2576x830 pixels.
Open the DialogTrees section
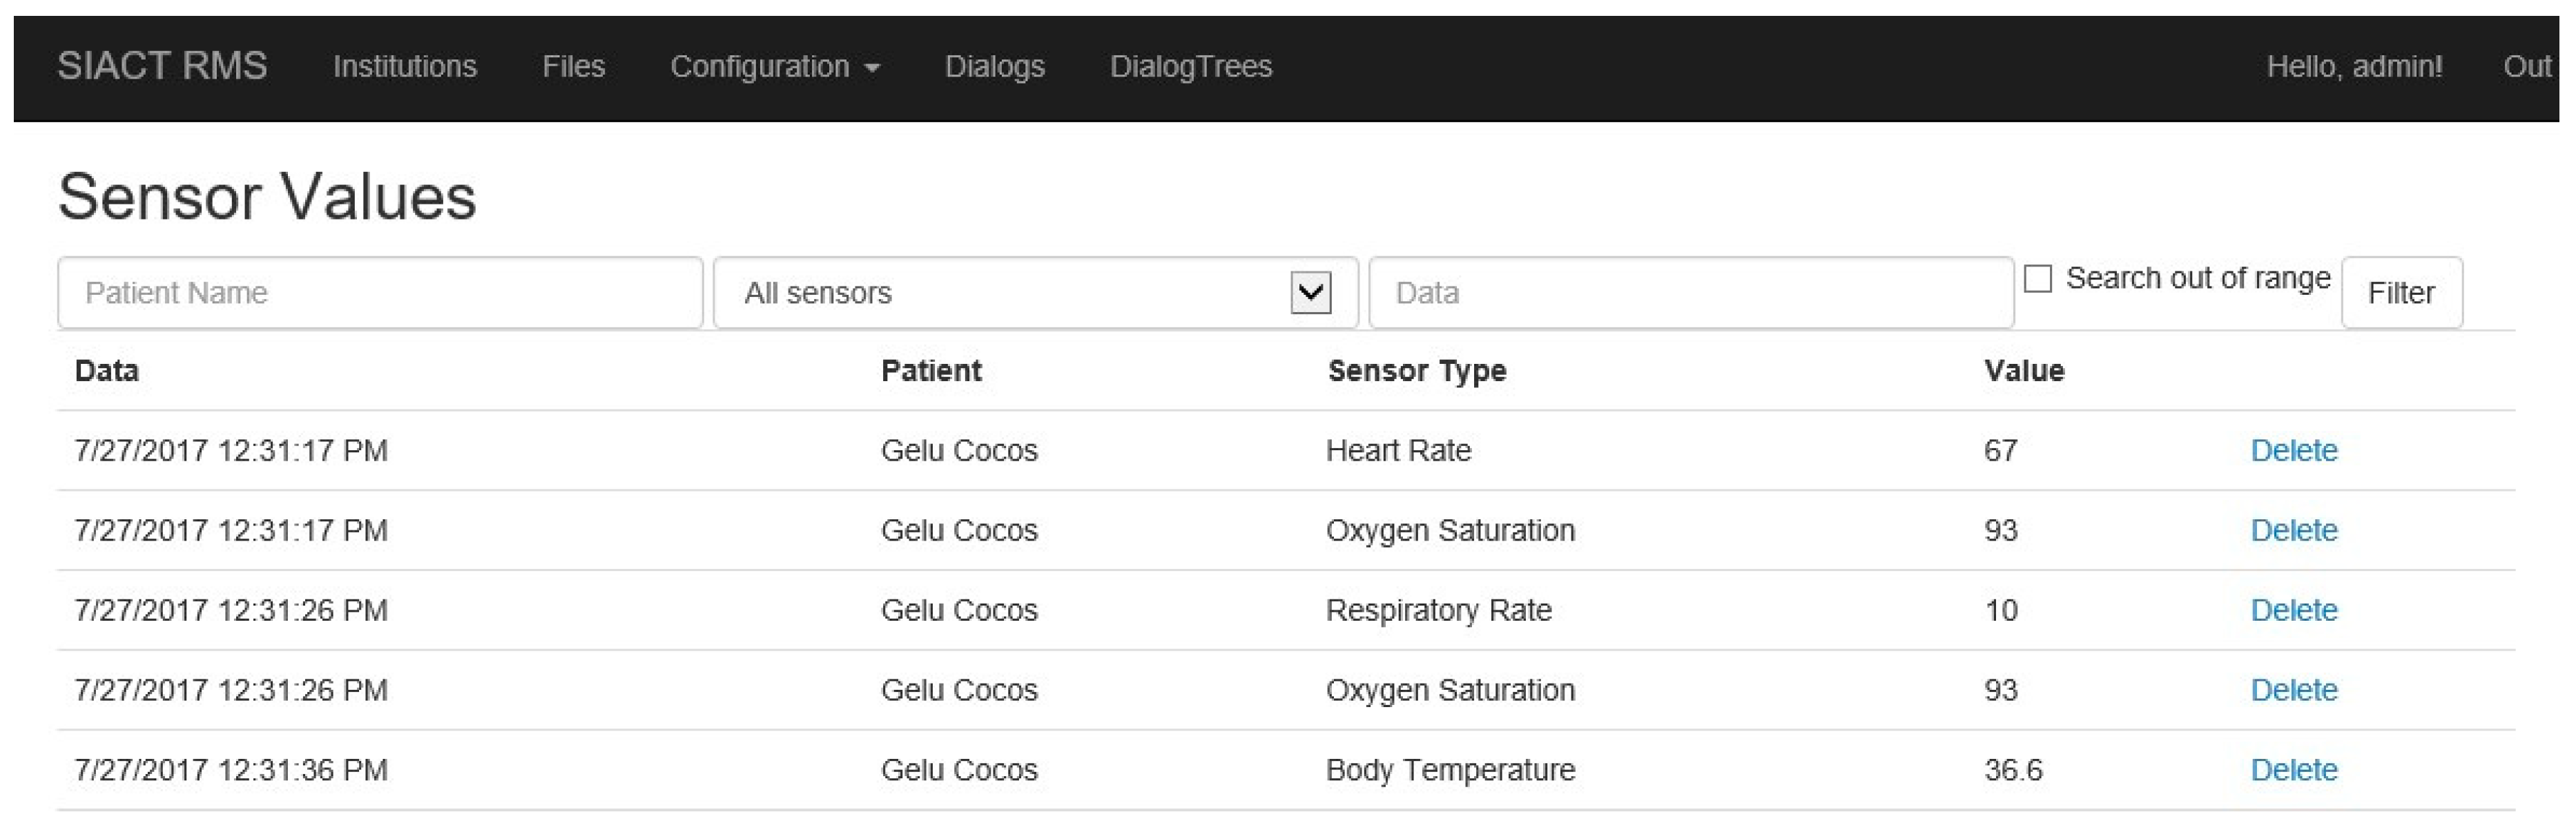tap(1192, 67)
